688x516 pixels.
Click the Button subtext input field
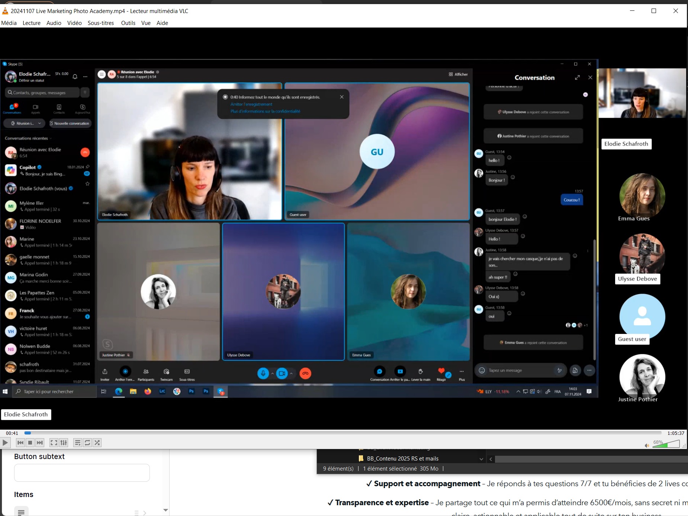click(x=82, y=473)
